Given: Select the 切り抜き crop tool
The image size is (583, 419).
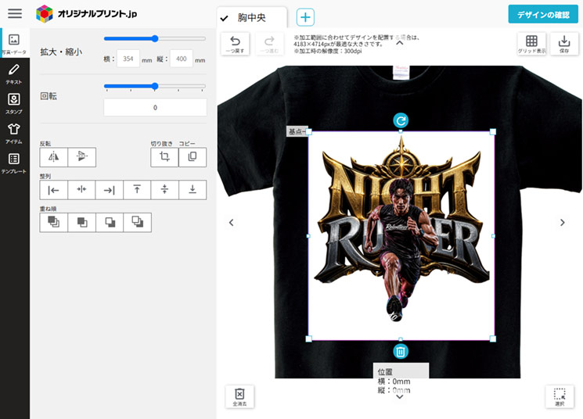Looking at the screenshot, I should pos(164,157).
